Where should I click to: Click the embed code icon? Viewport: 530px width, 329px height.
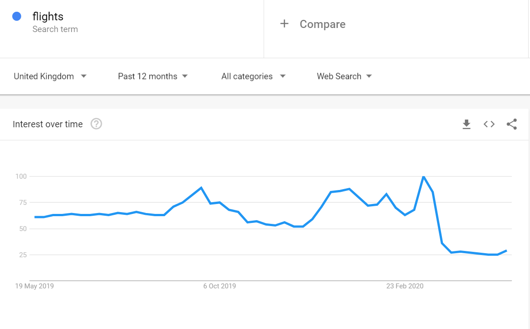pyautogui.click(x=489, y=124)
